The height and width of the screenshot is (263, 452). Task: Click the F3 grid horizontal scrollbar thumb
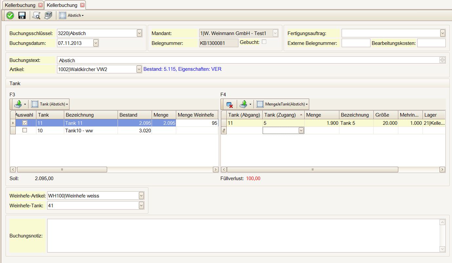coord(62,170)
